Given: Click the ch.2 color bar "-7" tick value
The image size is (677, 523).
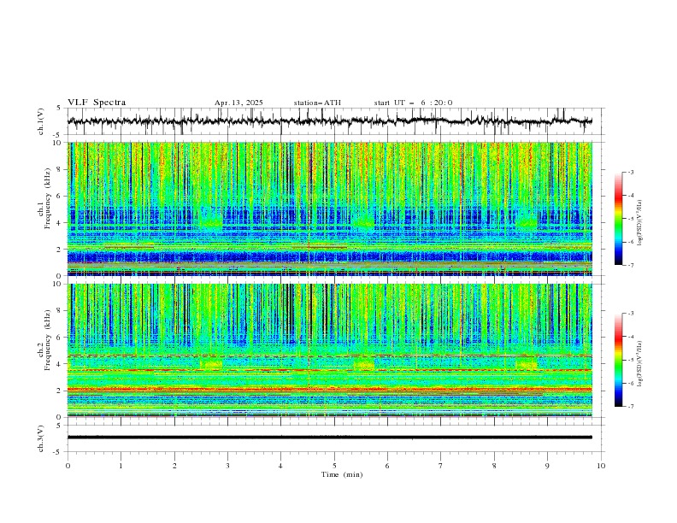Looking at the screenshot, I should [631, 407].
